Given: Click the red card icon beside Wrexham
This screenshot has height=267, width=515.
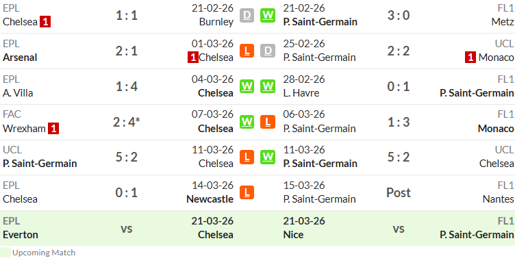Looking at the screenshot, I should click(53, 129).
